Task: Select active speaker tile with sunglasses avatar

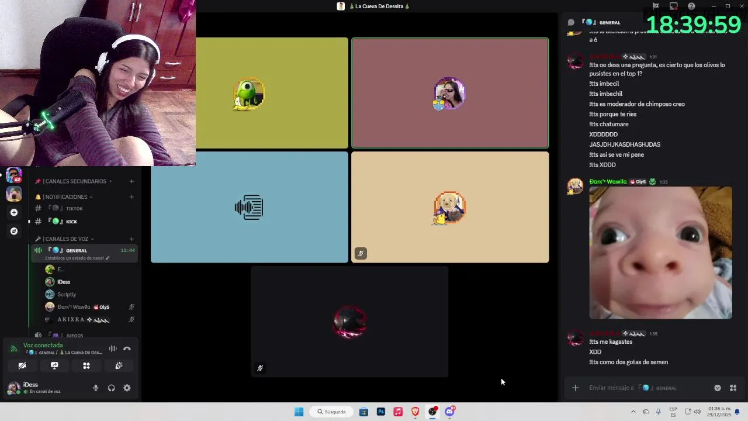Action: pos(450,93)
